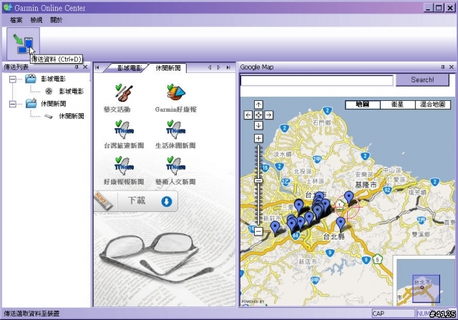The image size is (458, 320).
Task: Pan the map down
Action: (x=258, y=125)
